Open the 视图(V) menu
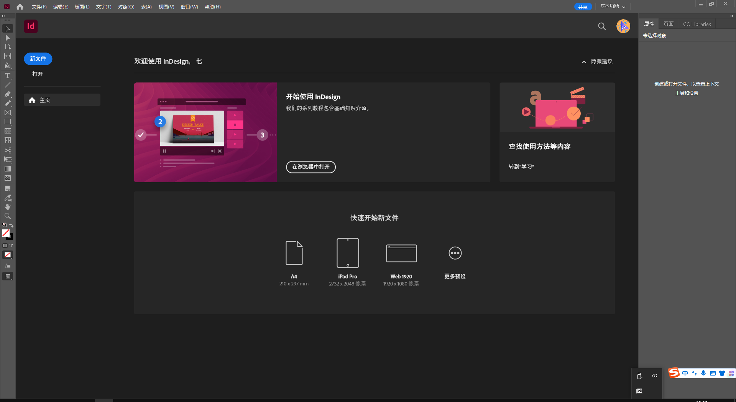 [x=166, y=7]
